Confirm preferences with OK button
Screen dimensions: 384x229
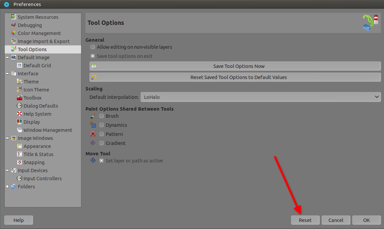pos(366,220)
